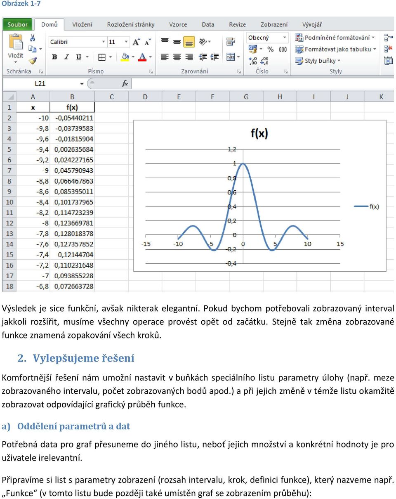The width and height of the screenshot is (396, 499).
Task: Increase the cell indent
Action: point(214,57)
